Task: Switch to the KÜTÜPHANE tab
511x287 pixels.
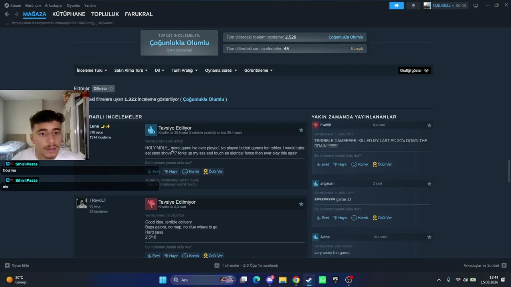Action: tap(69, 14)
